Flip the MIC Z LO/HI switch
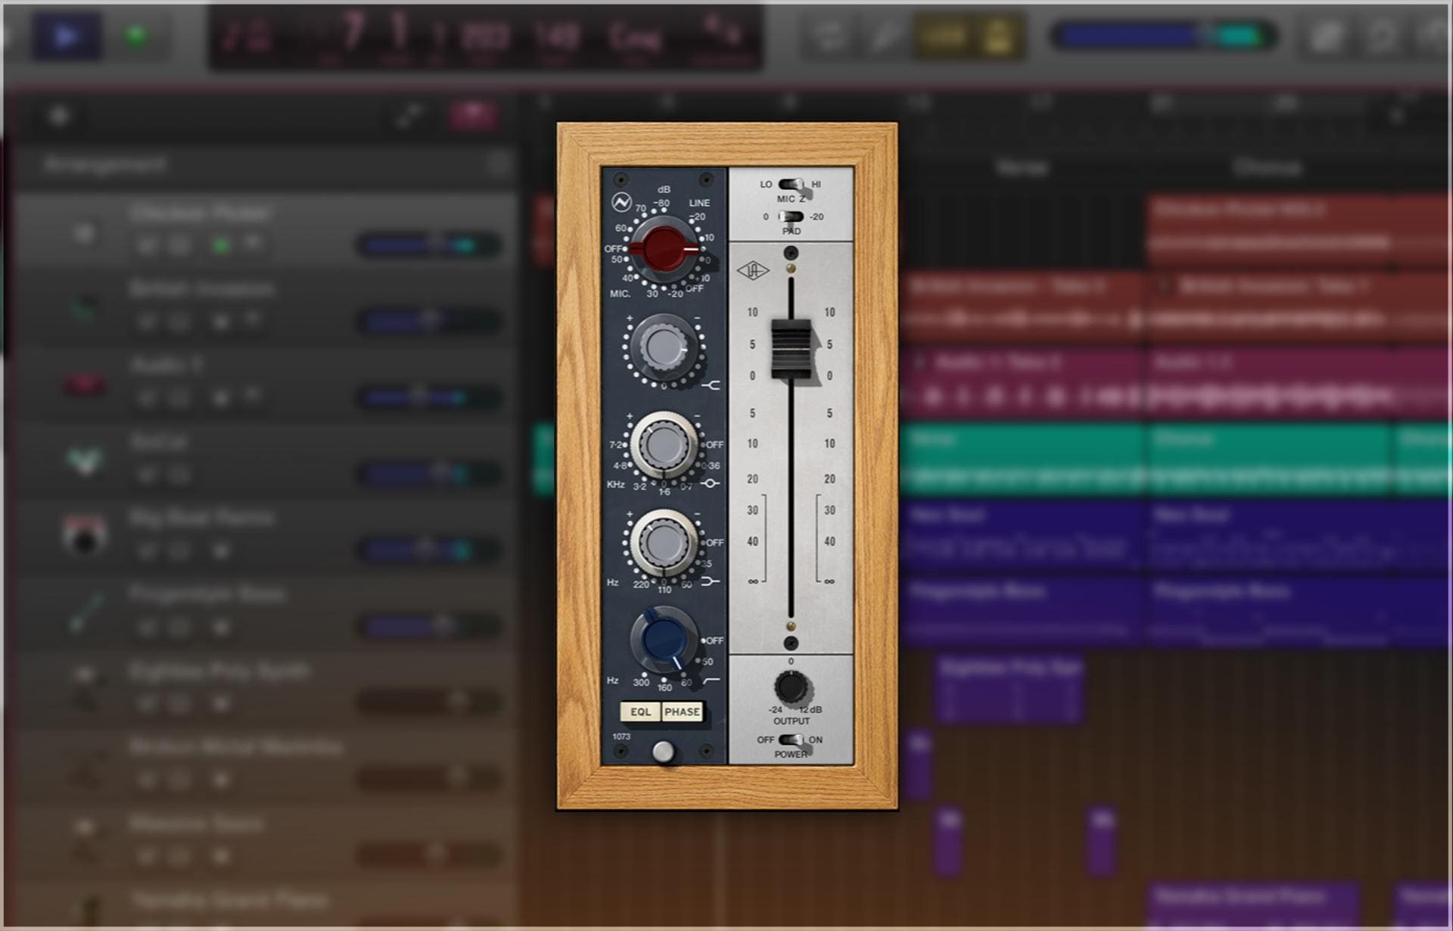1453x931 pixels. (x=791, y=184)
